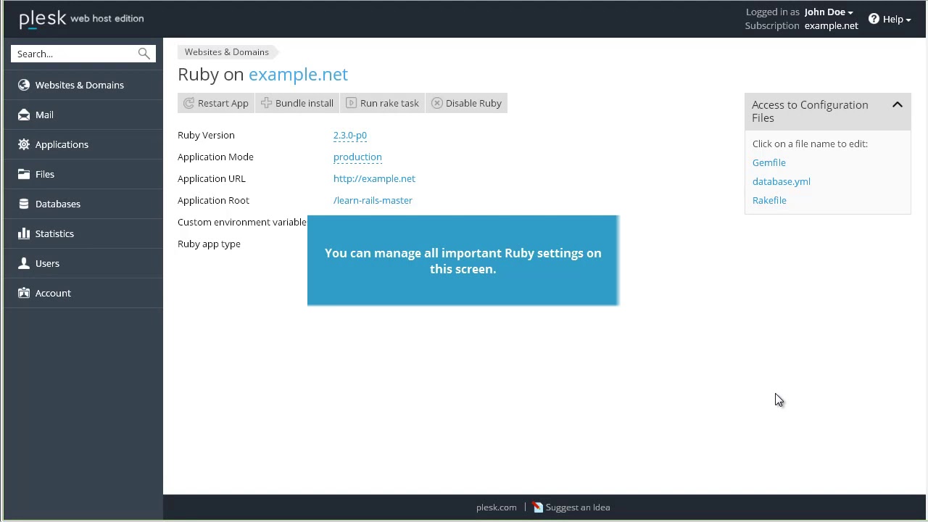This screenshot has height=522, width=928.
Task: Click the search magnifier icon
Action: pyautogui.click(x=144, y=54)
